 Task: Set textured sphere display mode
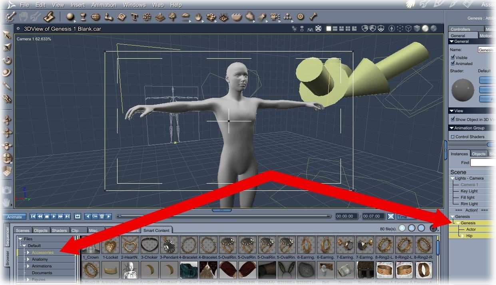click(x=434, y=28)
